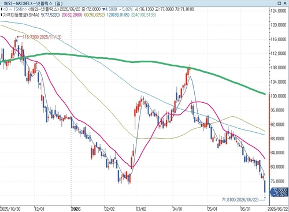
Task: Click the 124.0000 price axis label
Action: coord(278,11)
